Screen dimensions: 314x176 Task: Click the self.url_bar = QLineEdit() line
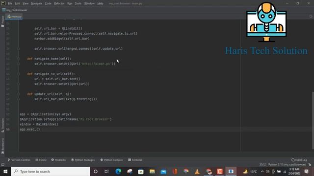tap(58, 28)
